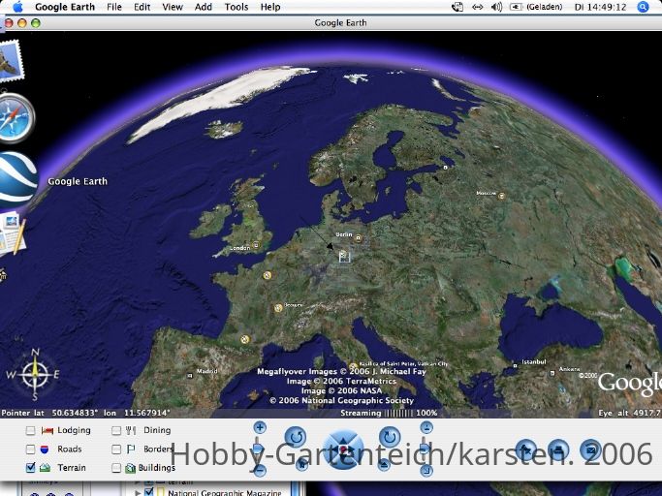Enable the Buildings layer checkbox
The width and height of the screenshot is (662, 496).
point(116,468)
